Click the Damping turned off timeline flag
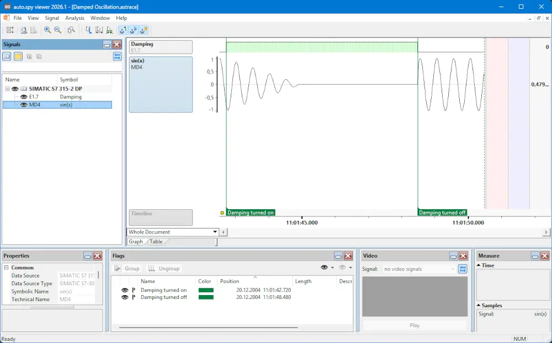This screenshot has width=552, height=343. (x=443, y=213)
